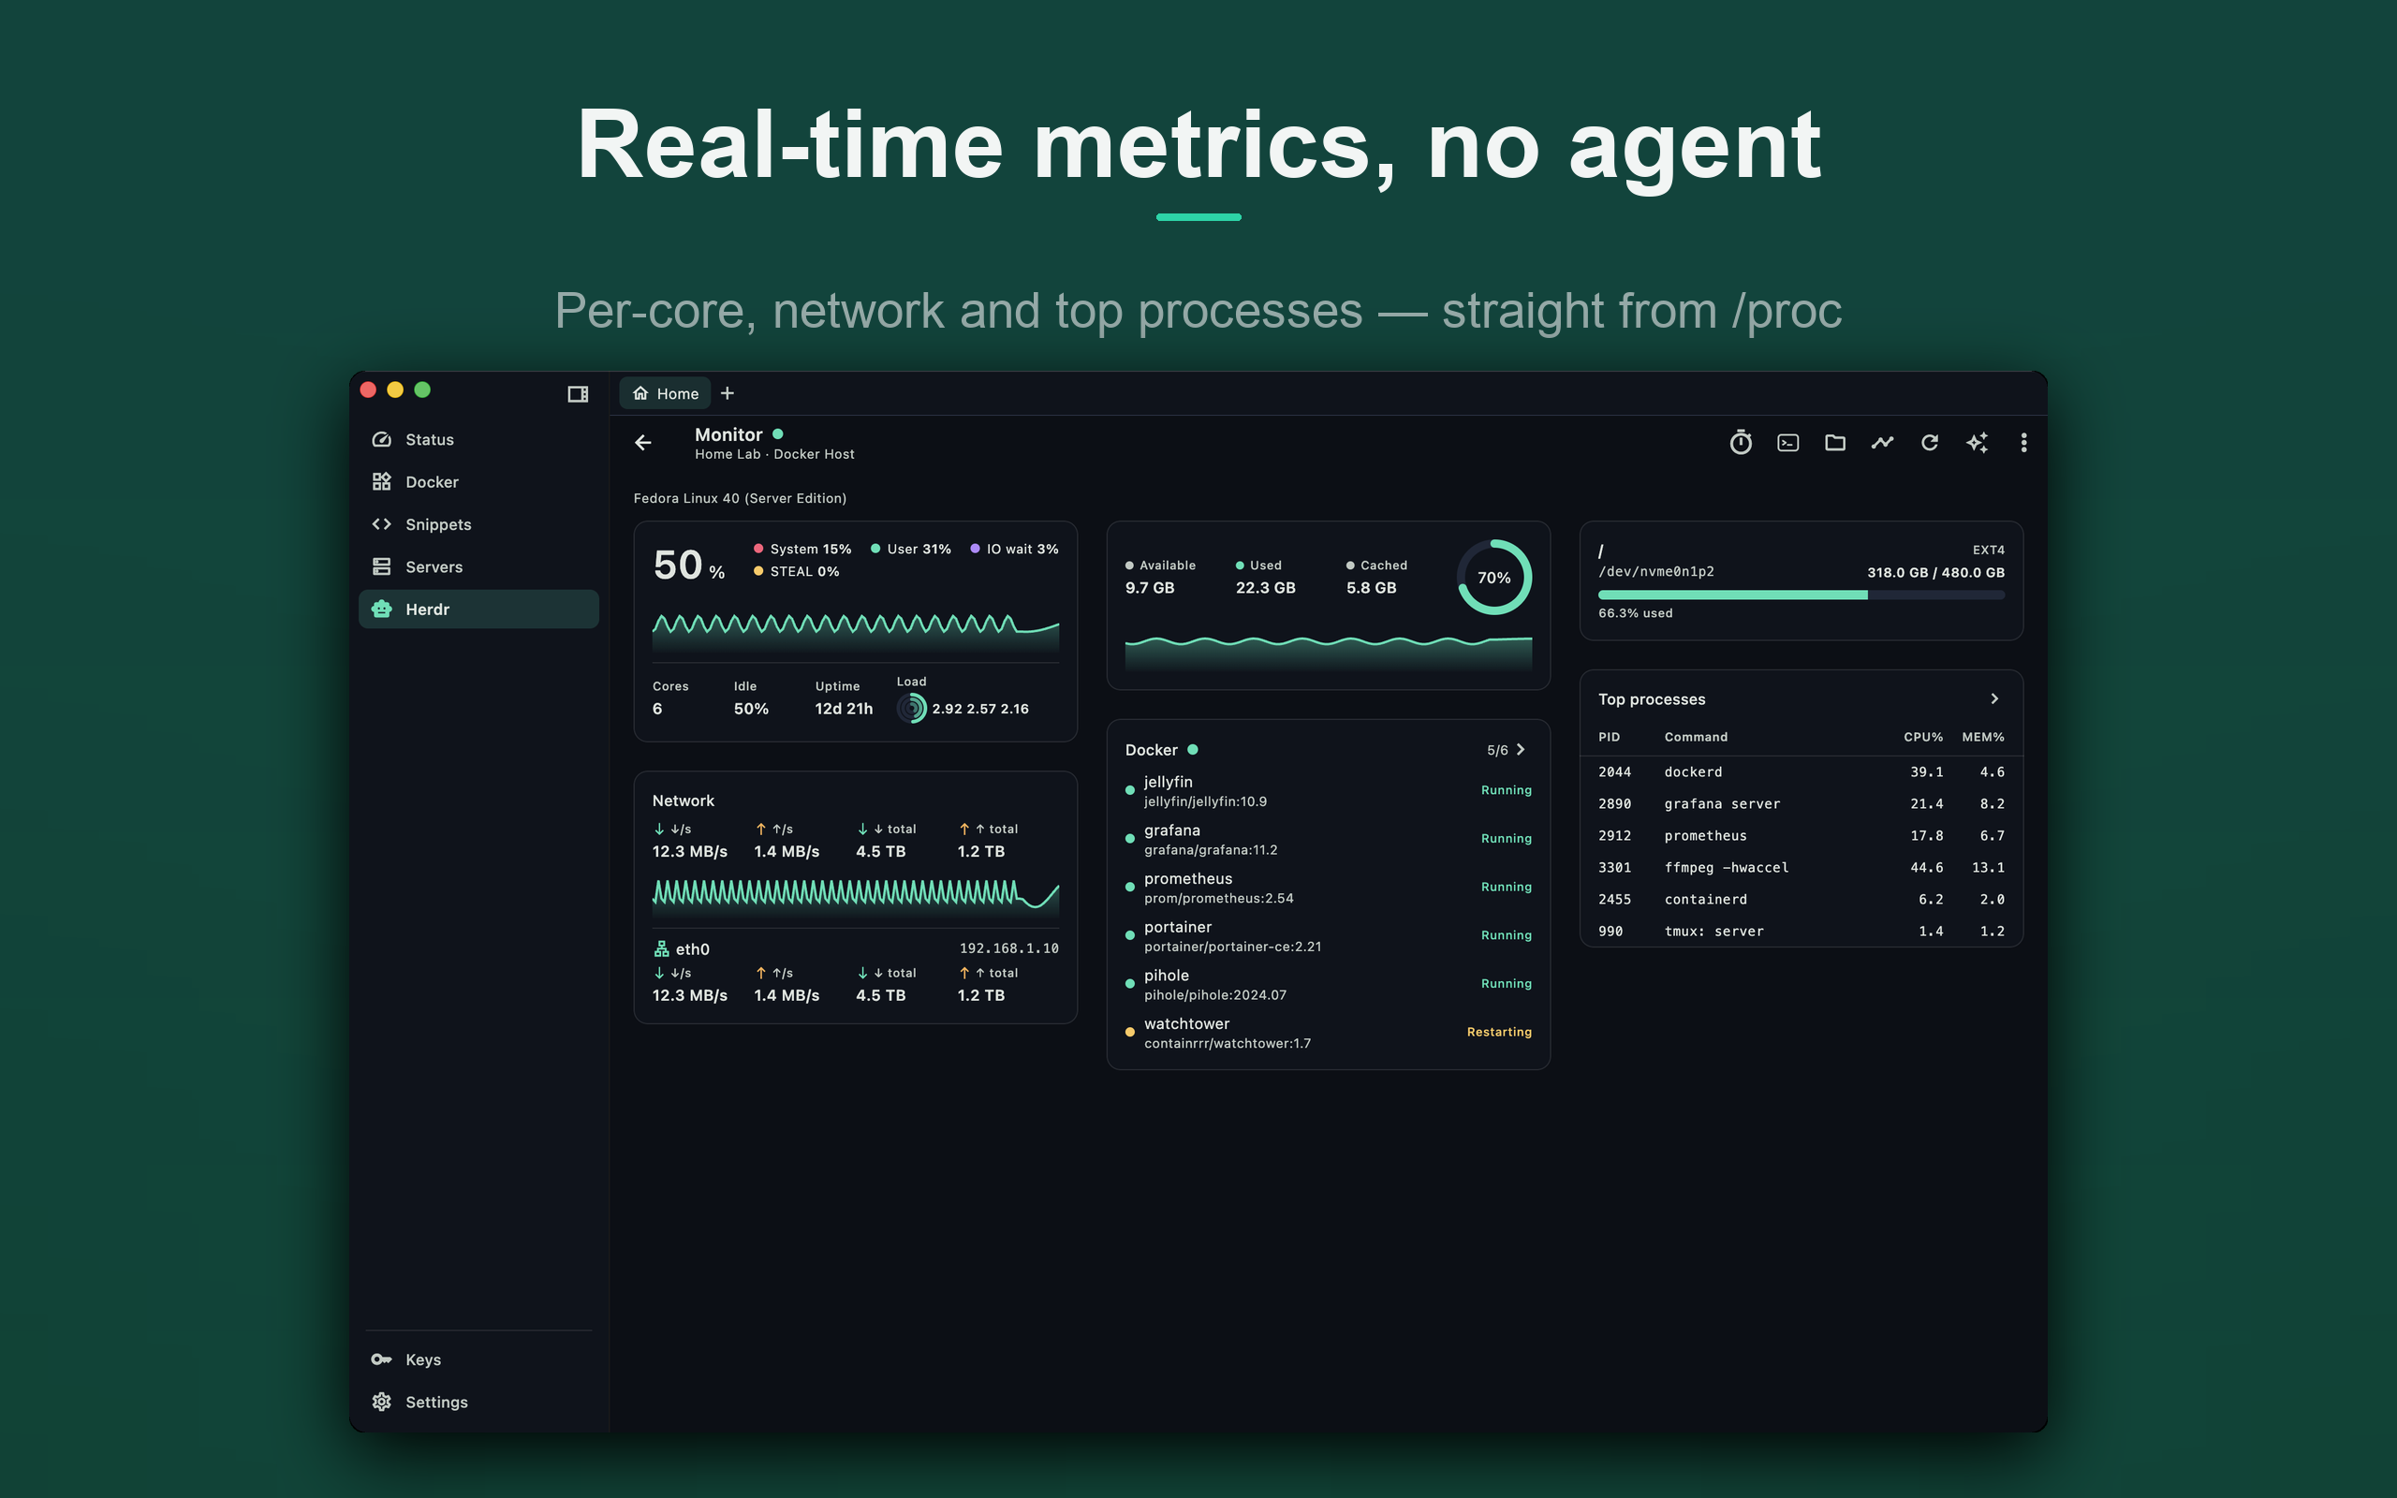
Task: Click the tmux: server process row
Action: pos(1801,932)
